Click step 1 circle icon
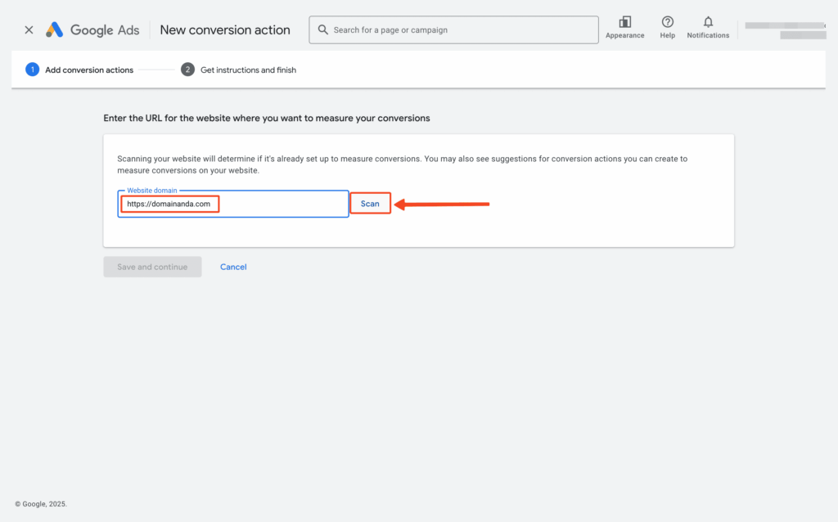Viewport: 838px width, 522px height. pos(32,70)
